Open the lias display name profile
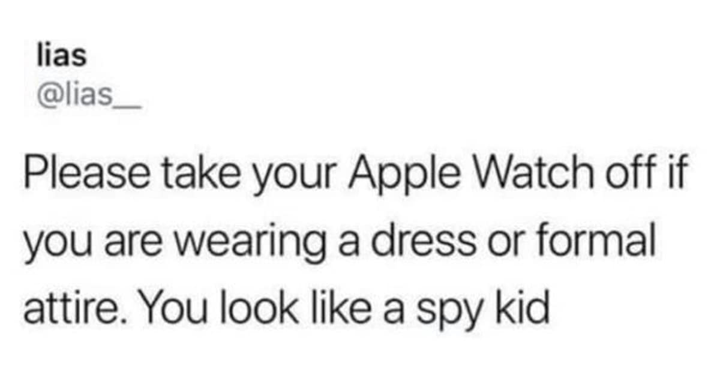720x378 pixels. click(x=61, y=56)
